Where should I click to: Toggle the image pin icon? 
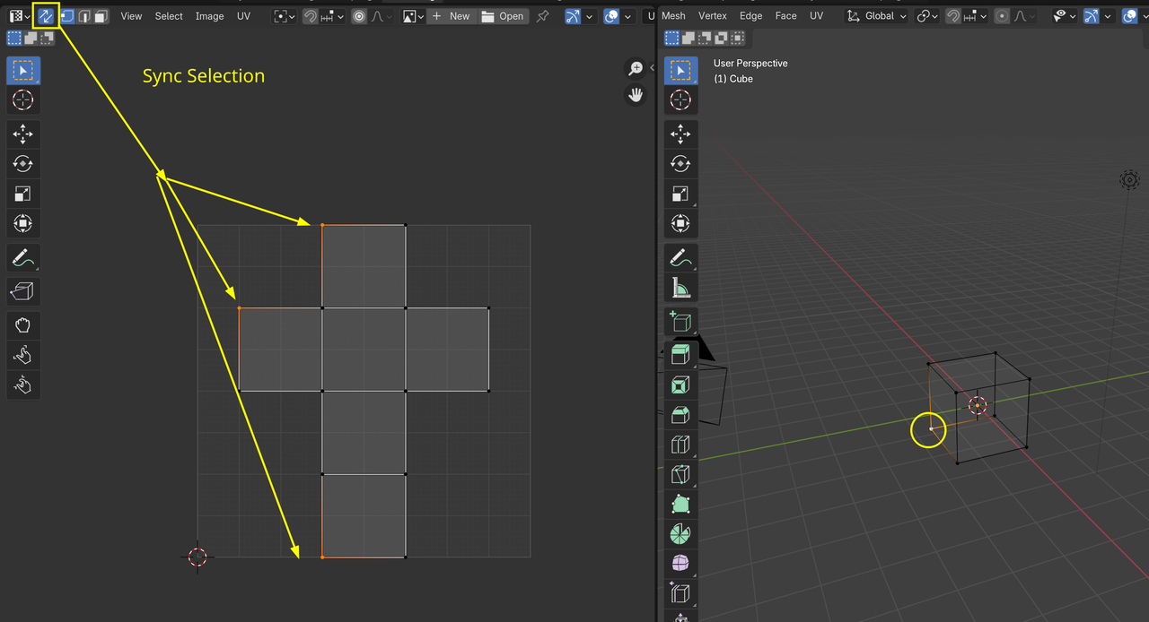(x=542, y=16)
